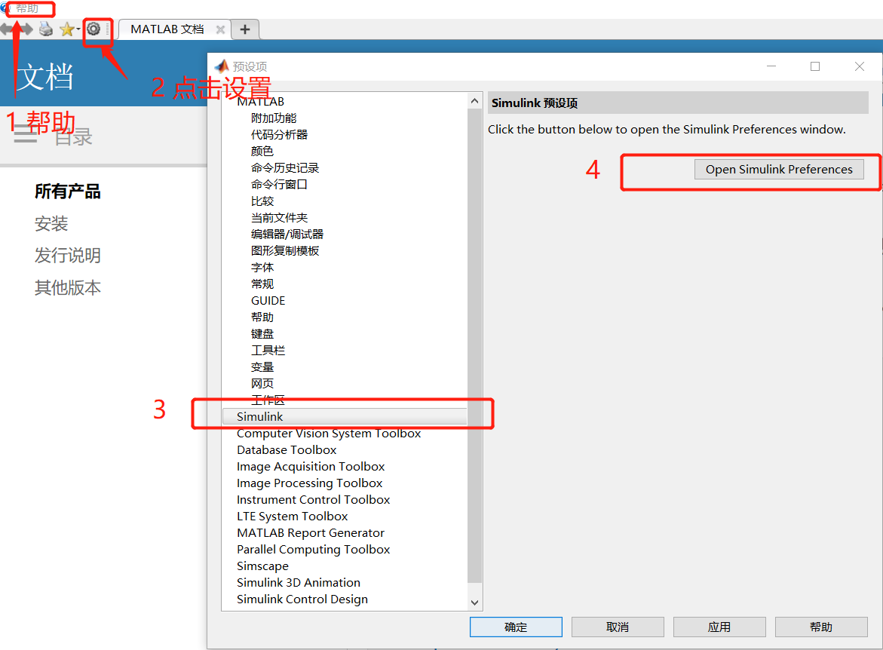Open a new tab with plus button
The height and width of the screenshot is (650, 883).
click(x=245, y=29)
